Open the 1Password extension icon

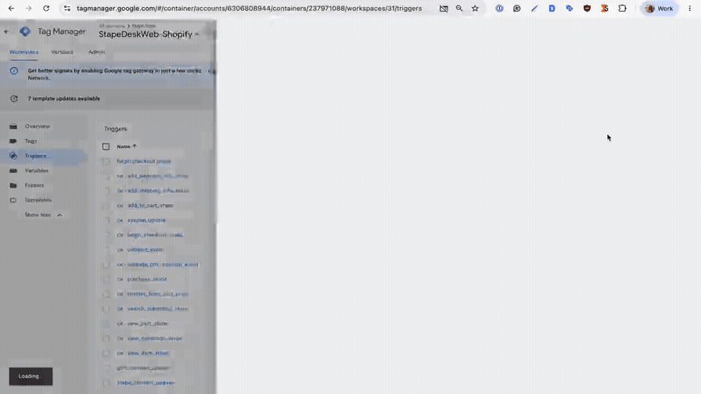(x=499, y=9)
